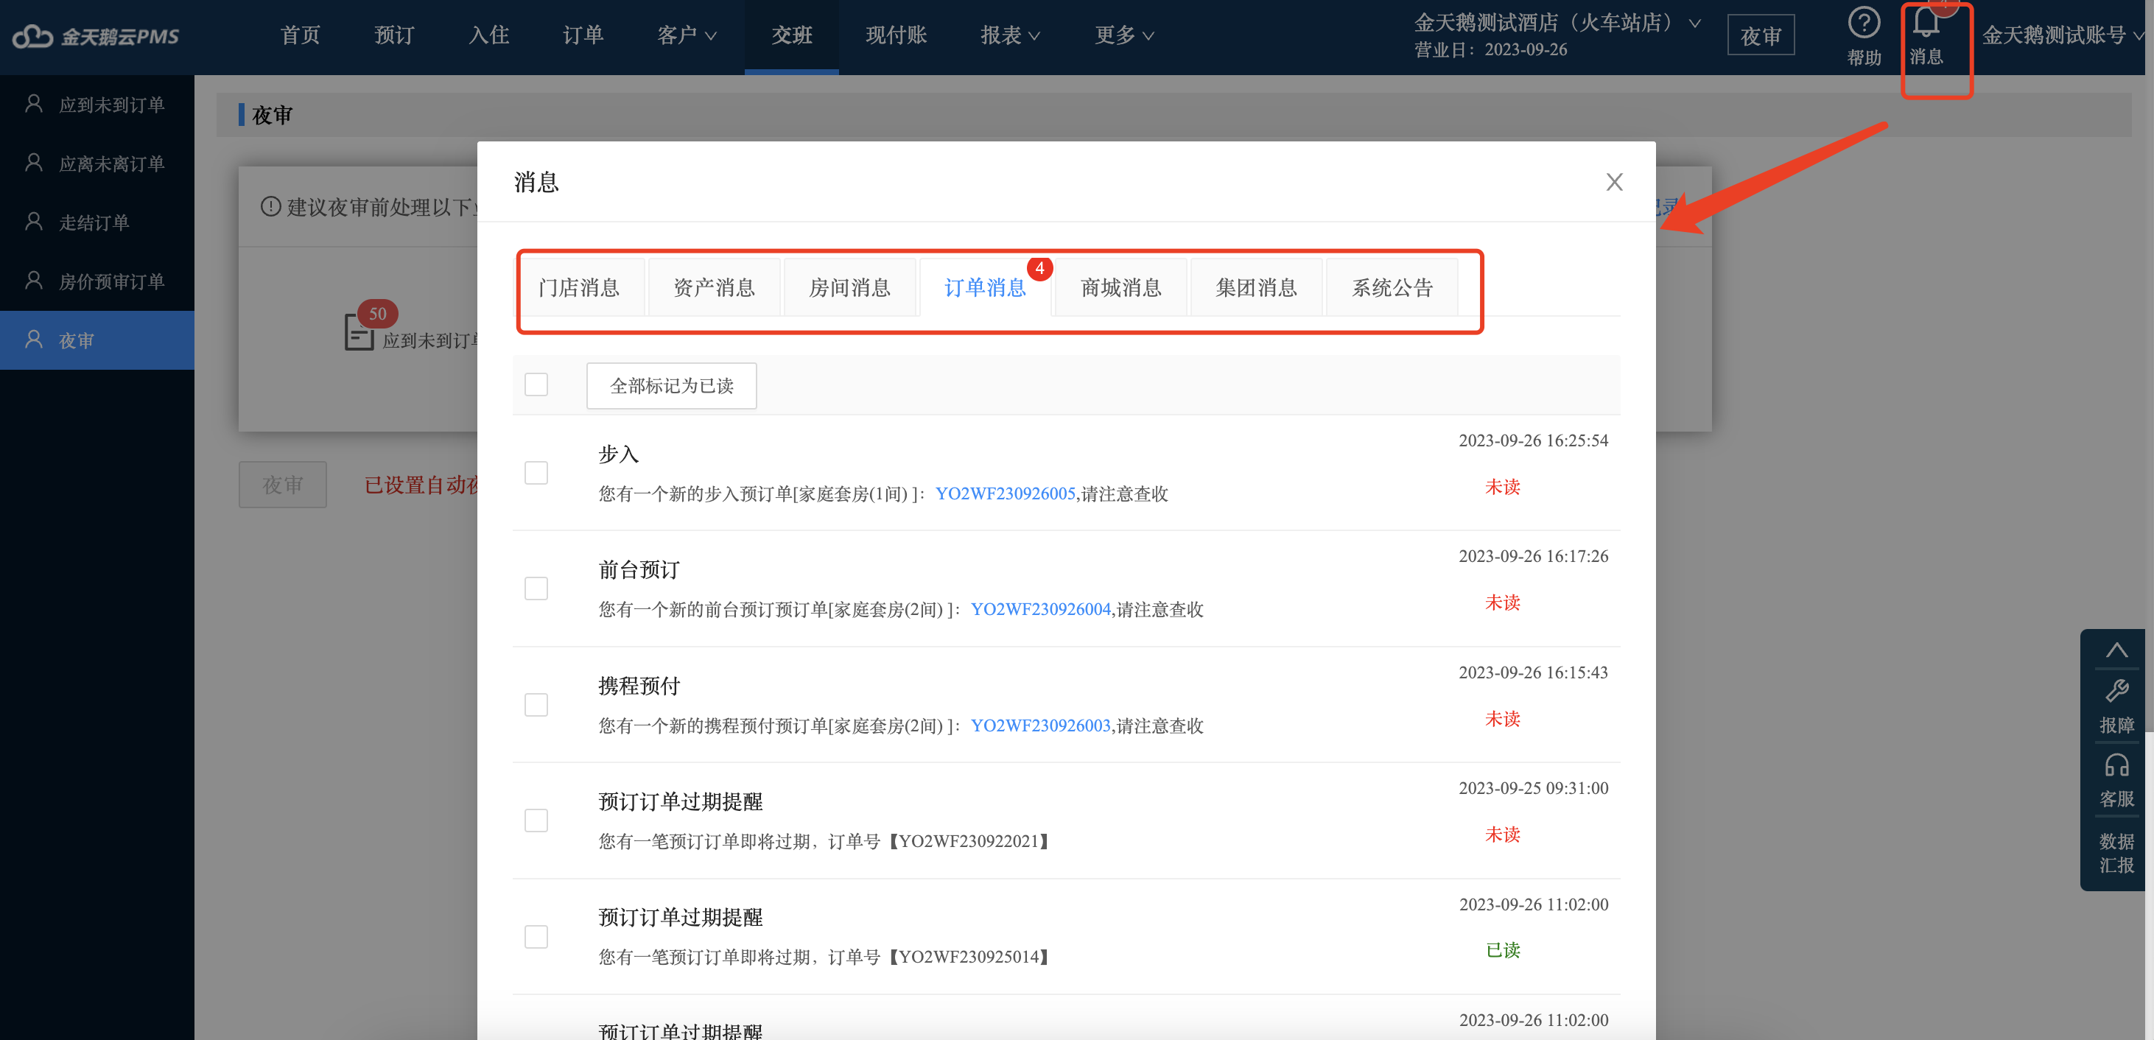Check the 携程预付 message checkbox
This screenshot has width=2154, height=1040.
pos(536,705)
